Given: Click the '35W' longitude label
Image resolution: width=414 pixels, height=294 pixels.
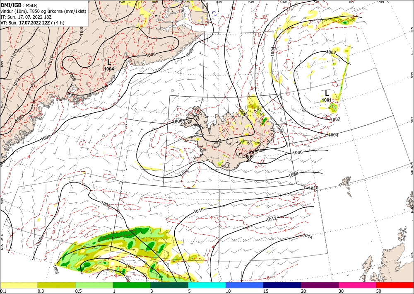Looking at the screenshot, I should [121, 2].
